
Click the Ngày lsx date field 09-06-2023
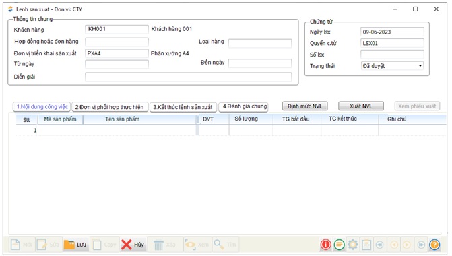coord(392,32)
